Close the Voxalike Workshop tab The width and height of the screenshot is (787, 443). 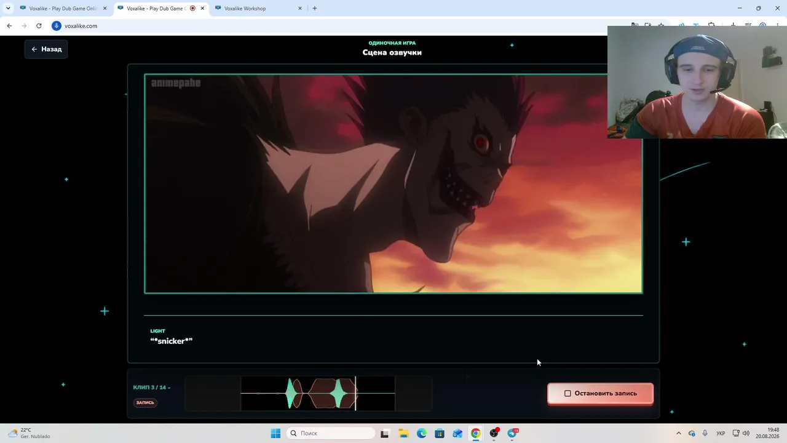[x=300, y=9]
